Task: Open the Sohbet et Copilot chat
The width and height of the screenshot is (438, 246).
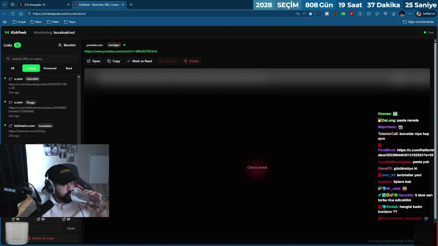Action: tap(425, 14)
